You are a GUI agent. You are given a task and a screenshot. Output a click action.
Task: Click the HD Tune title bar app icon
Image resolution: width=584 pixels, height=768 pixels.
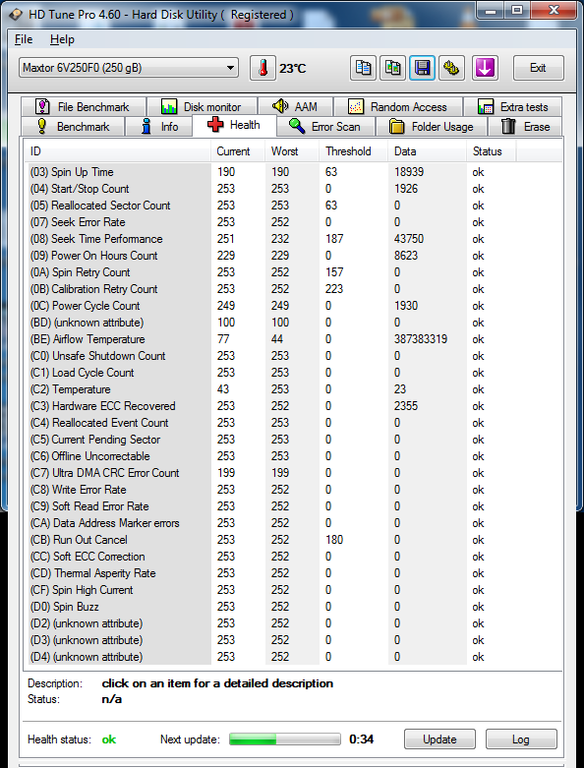[16, 14]
